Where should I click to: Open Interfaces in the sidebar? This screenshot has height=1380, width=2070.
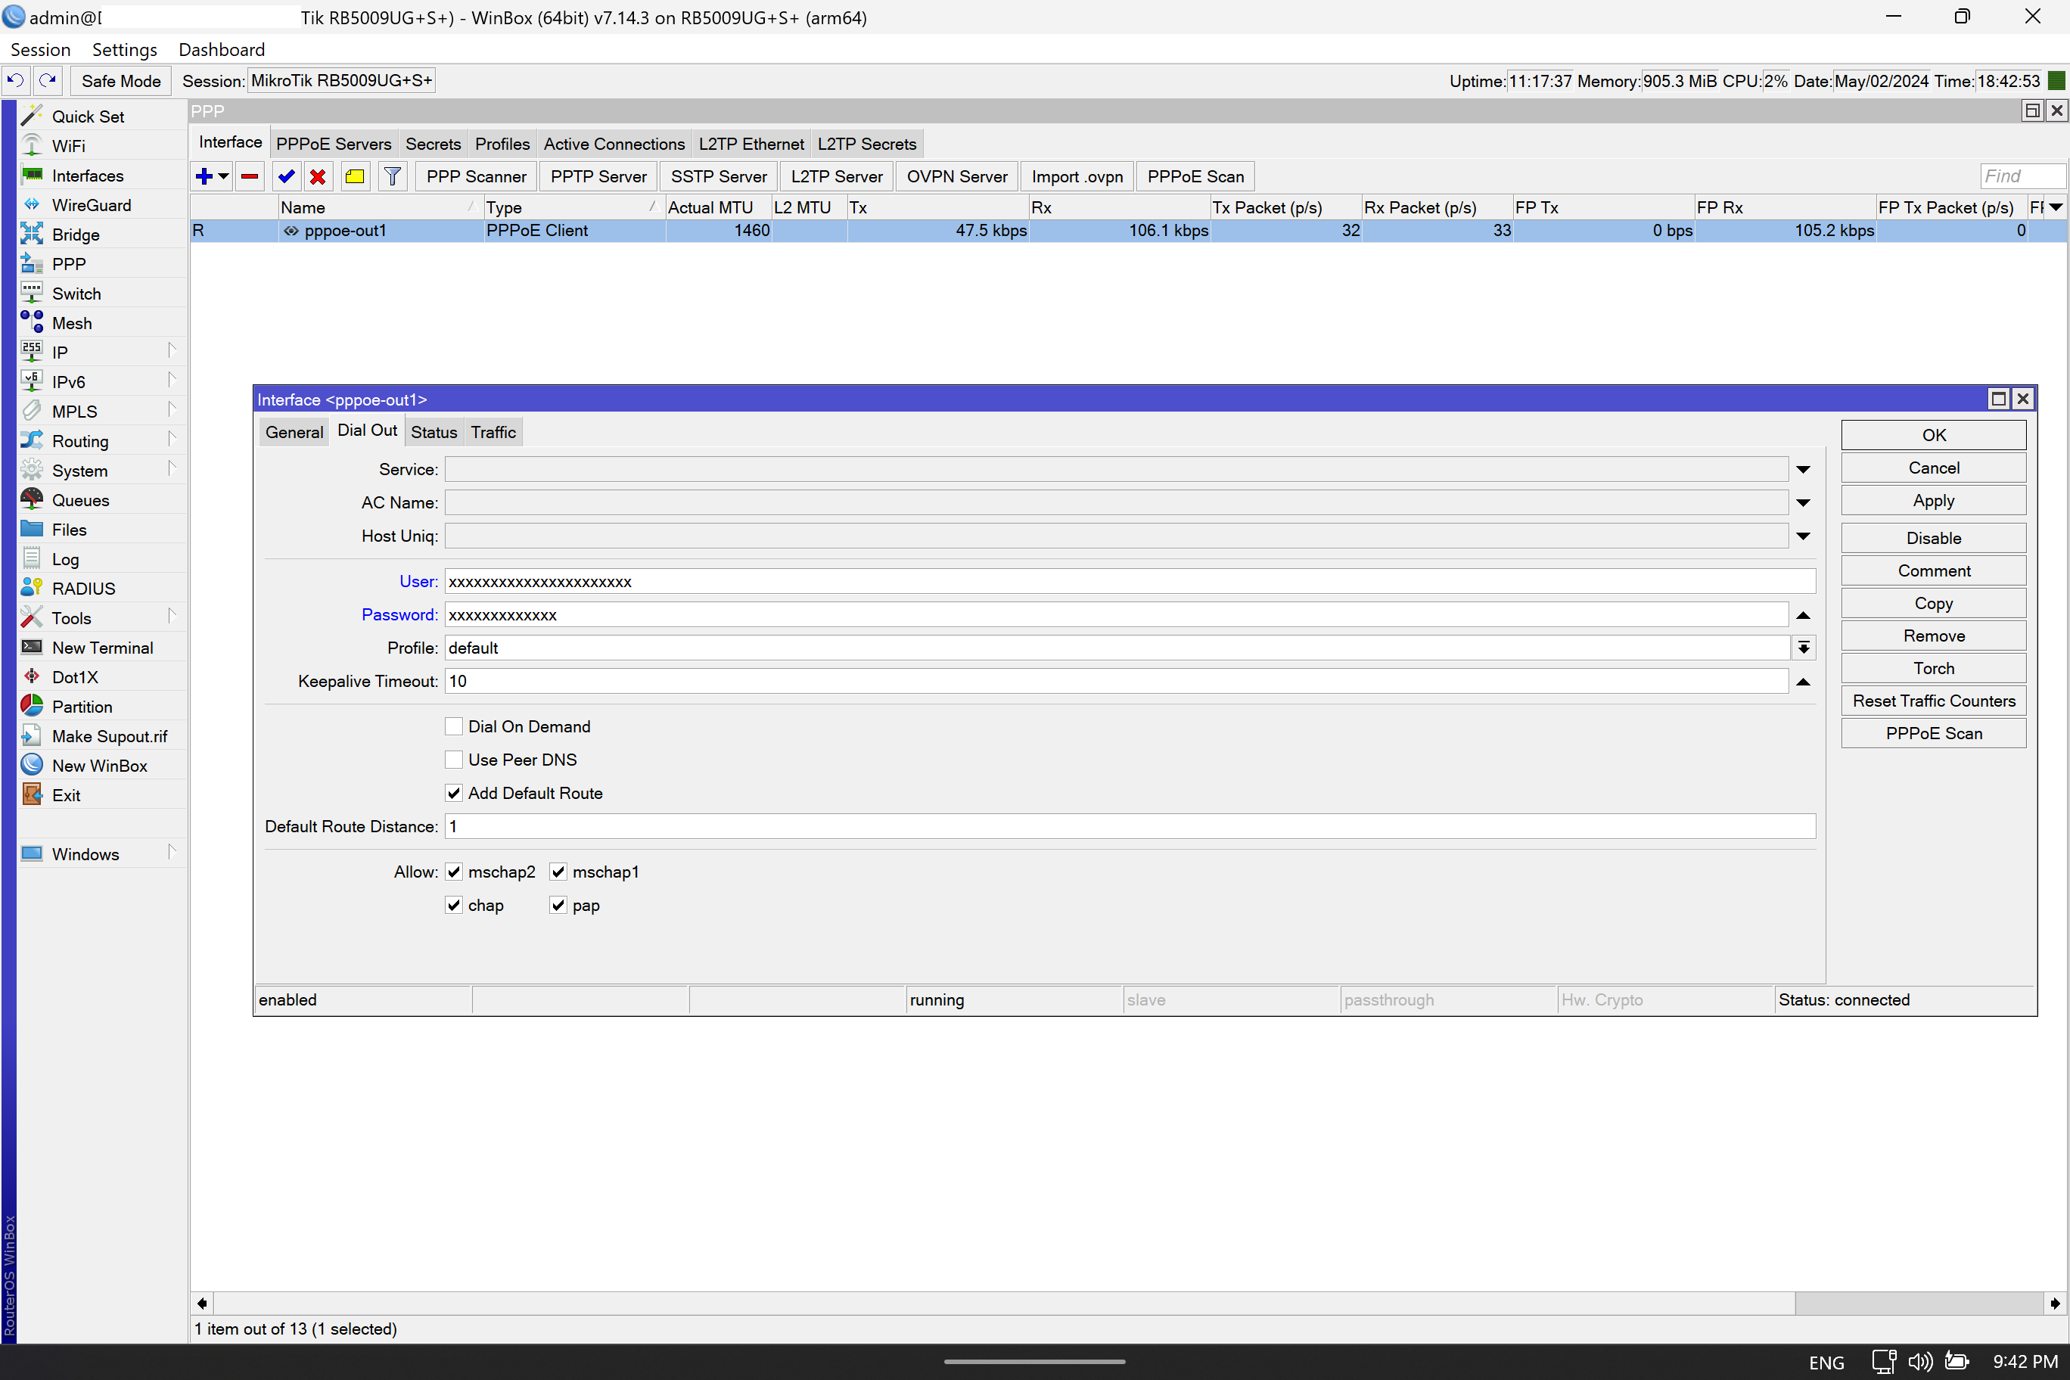click(x=87, y=175)
